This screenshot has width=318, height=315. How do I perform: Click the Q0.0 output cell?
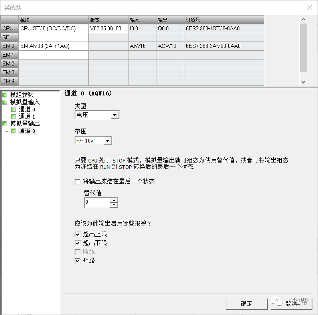tap(170, 28)
